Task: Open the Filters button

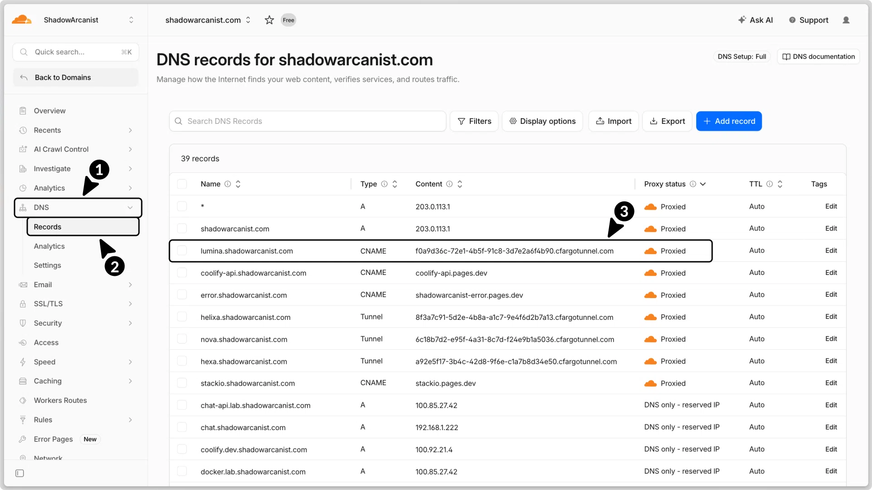Action: [474, 121]
